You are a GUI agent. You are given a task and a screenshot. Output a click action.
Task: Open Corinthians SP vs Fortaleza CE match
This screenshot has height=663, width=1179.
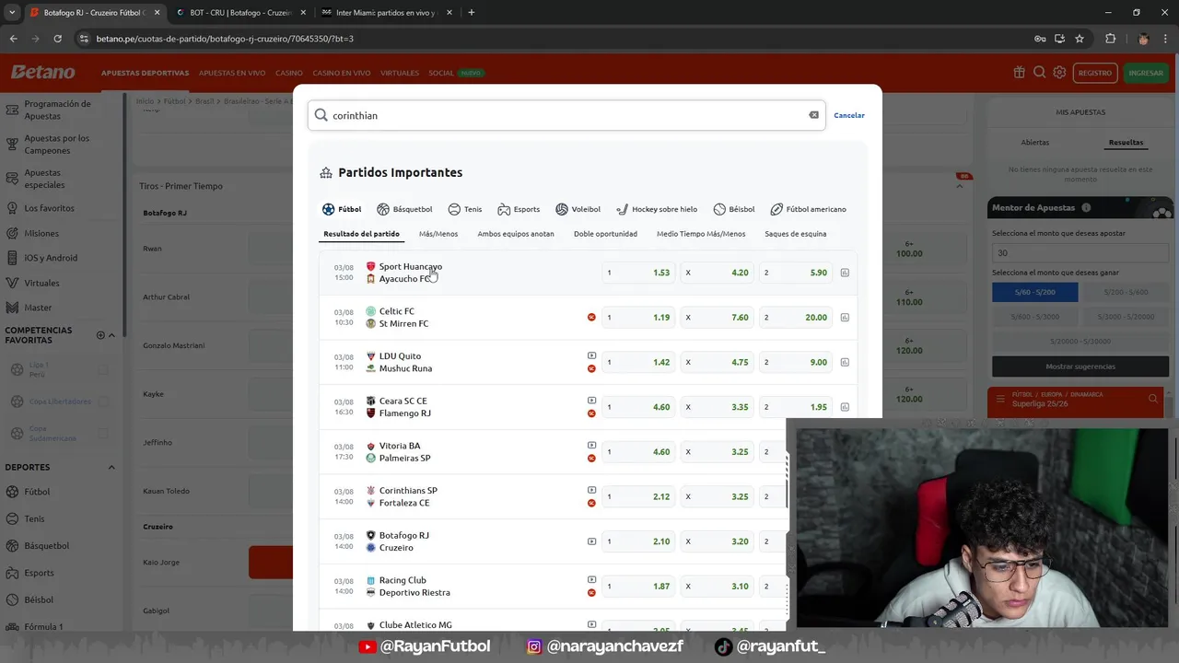tap(408, 496)
